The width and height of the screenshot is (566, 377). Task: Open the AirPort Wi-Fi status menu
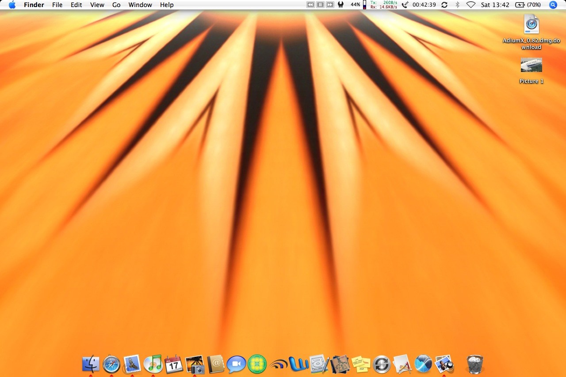(471, 5)
